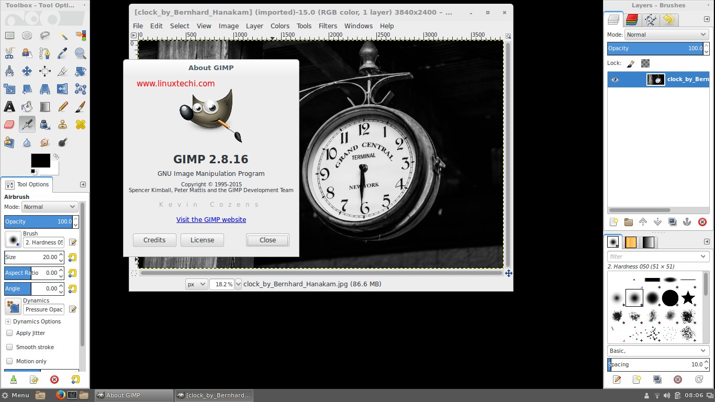Open the layer Mode dropdown
Screen dimensions: 715x402
click(667, 35)
